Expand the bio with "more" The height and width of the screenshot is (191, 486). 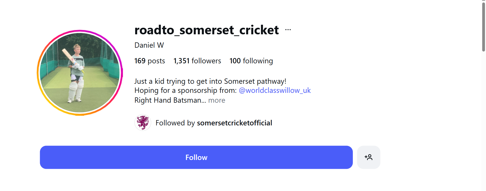click(x=217, y=100)
